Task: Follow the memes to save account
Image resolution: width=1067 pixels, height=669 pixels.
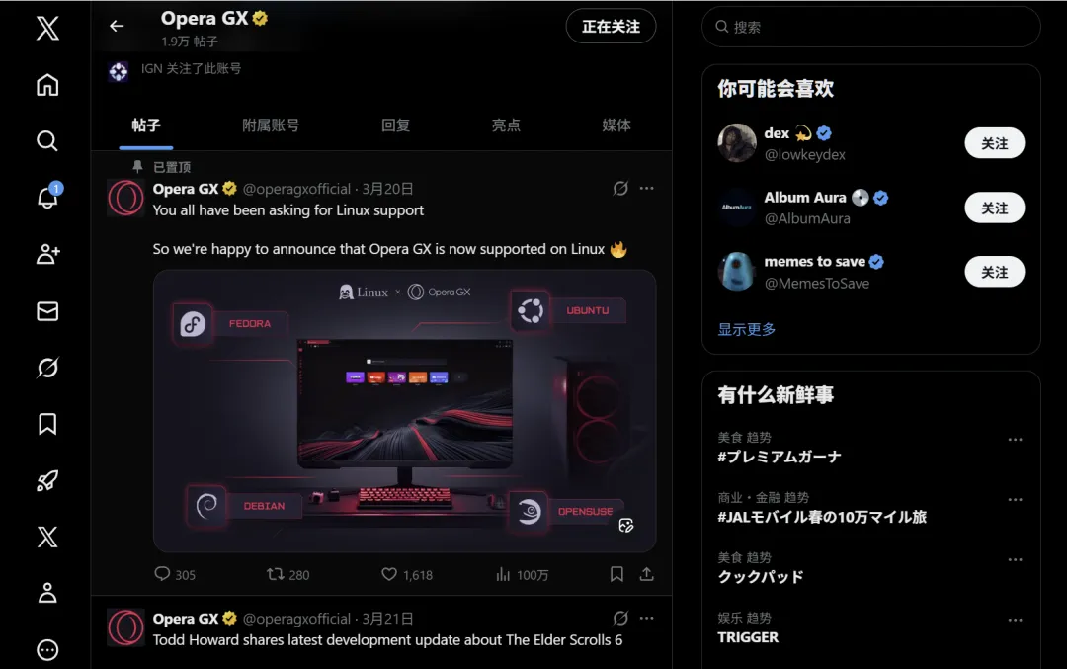Action: coord(994,272)
